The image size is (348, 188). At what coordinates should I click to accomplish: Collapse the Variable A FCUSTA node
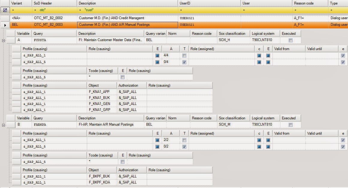point(3,40)
